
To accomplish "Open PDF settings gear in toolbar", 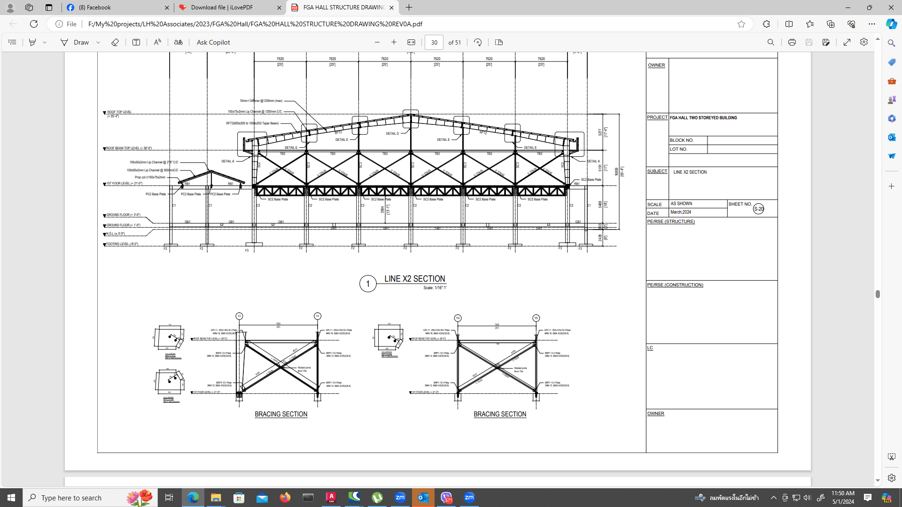I will click(864, 42).
